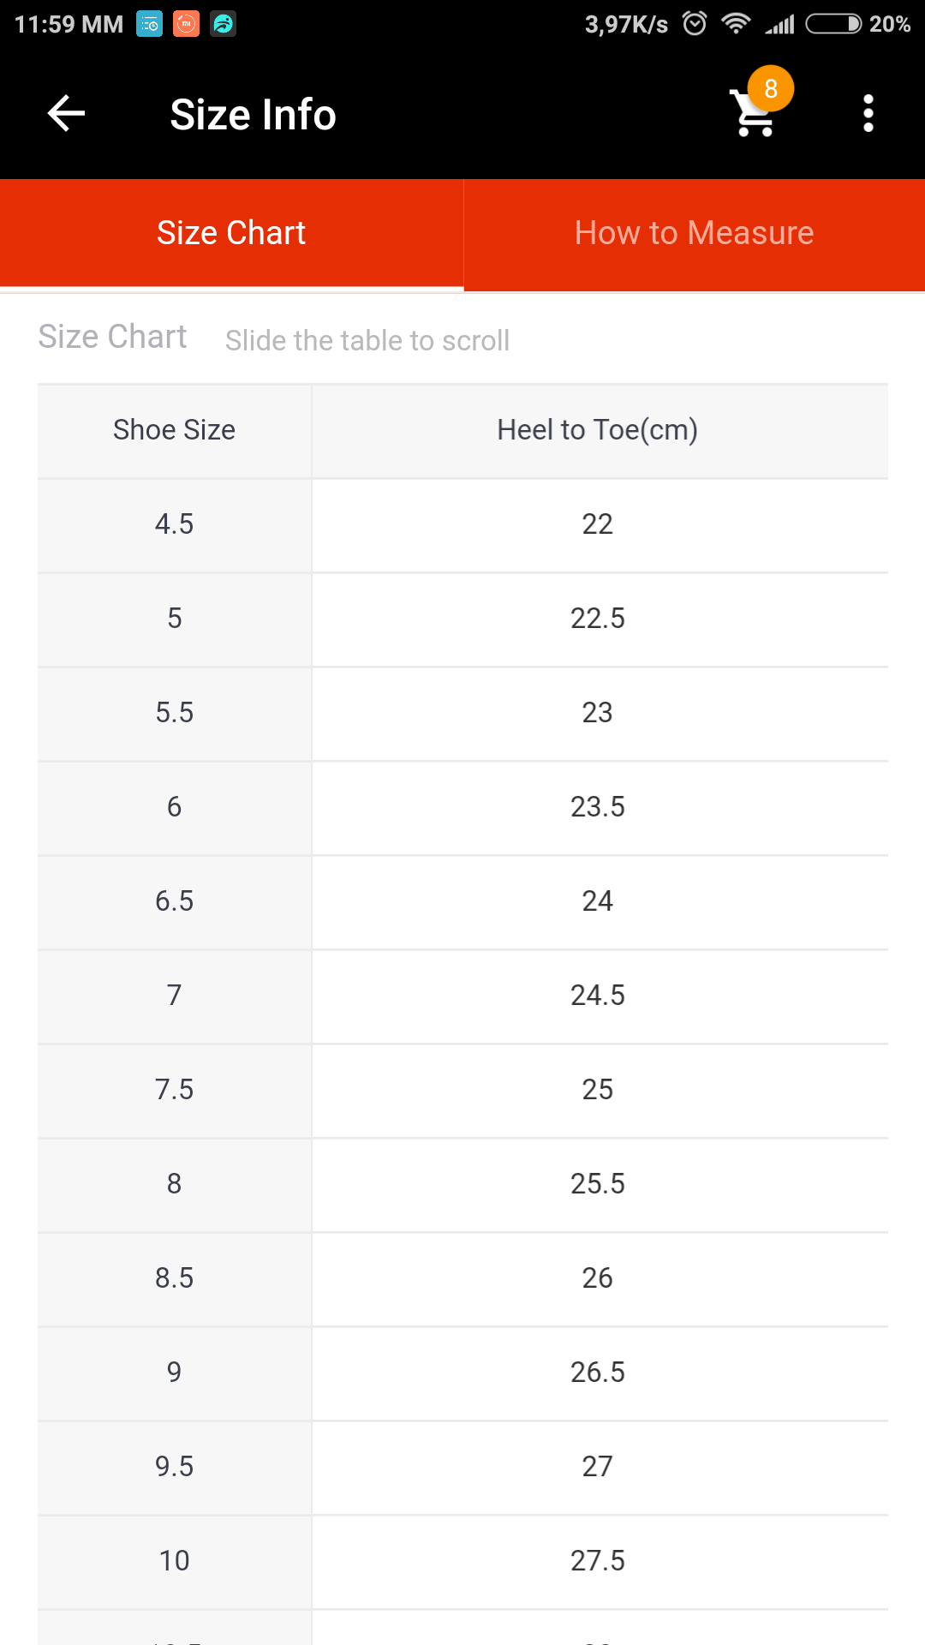Select the shoe size 10 cell
Viewport: 925px width, 1645px height.
(x=174, y=1561)
